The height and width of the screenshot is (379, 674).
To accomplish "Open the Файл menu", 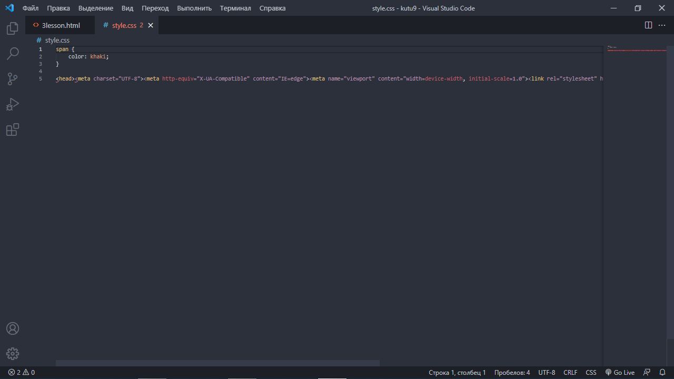I will point(31,8).
